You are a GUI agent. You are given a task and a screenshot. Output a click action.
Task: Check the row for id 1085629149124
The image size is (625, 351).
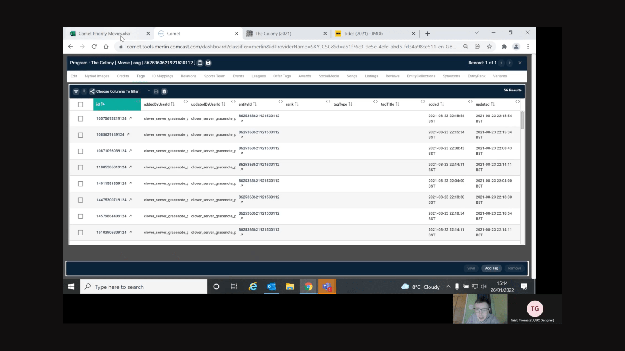click(x=80, y=135)
